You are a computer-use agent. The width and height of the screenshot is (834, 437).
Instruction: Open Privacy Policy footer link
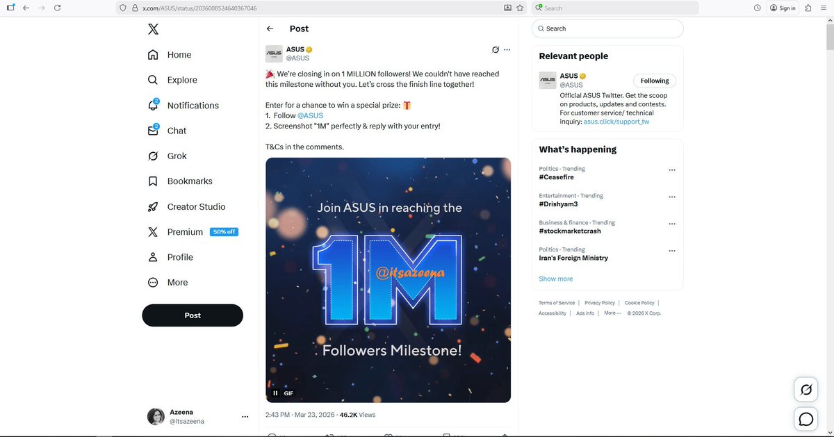click(x=600, y=303)
